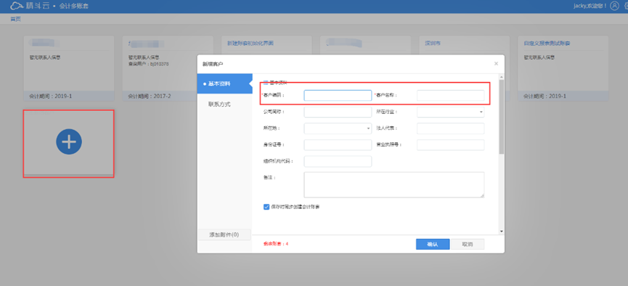Viewport: 628px width, 286px height.
Task: Click the 法人代表 input field
Action: [451, 128]
